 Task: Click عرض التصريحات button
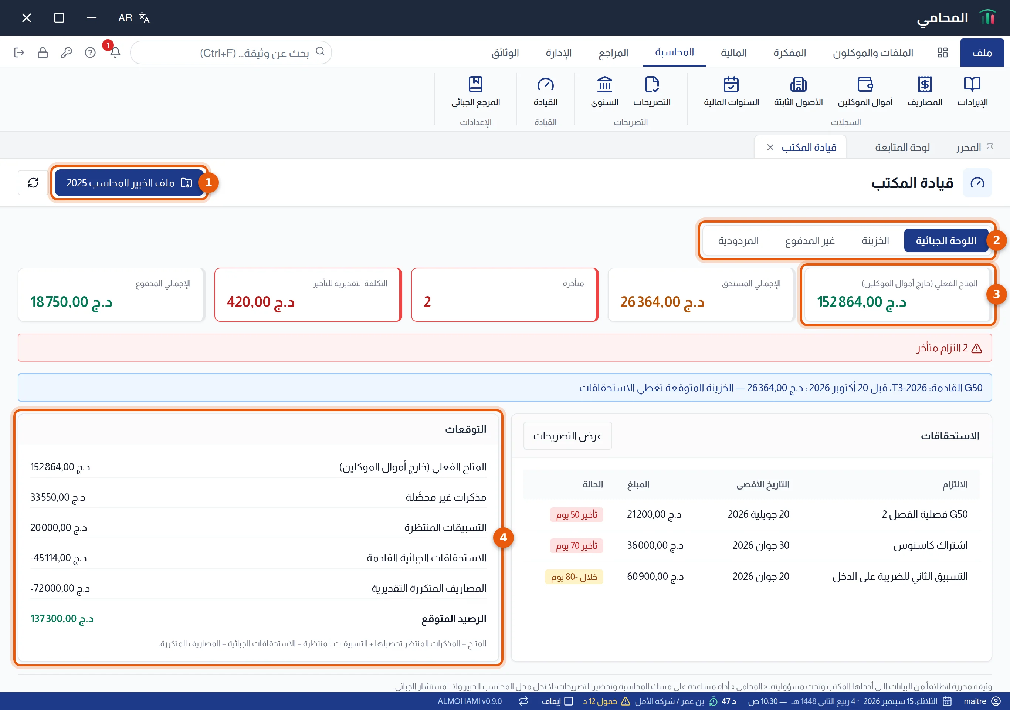[567, 436]
